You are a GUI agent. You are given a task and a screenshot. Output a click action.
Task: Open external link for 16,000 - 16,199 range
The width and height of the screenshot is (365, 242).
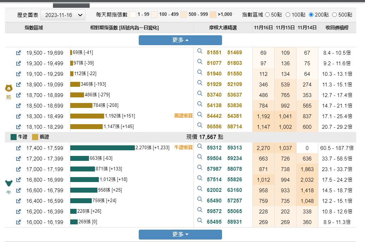[x=18, y=222]
